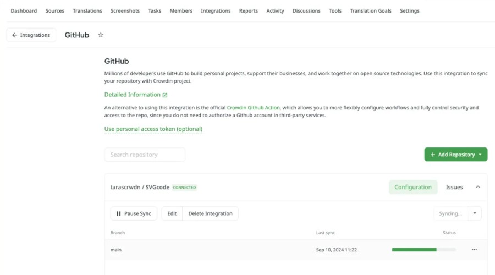View the Activity tab
Image resolution: width=495 pixels, height=275 pixels.
point(275,11)
